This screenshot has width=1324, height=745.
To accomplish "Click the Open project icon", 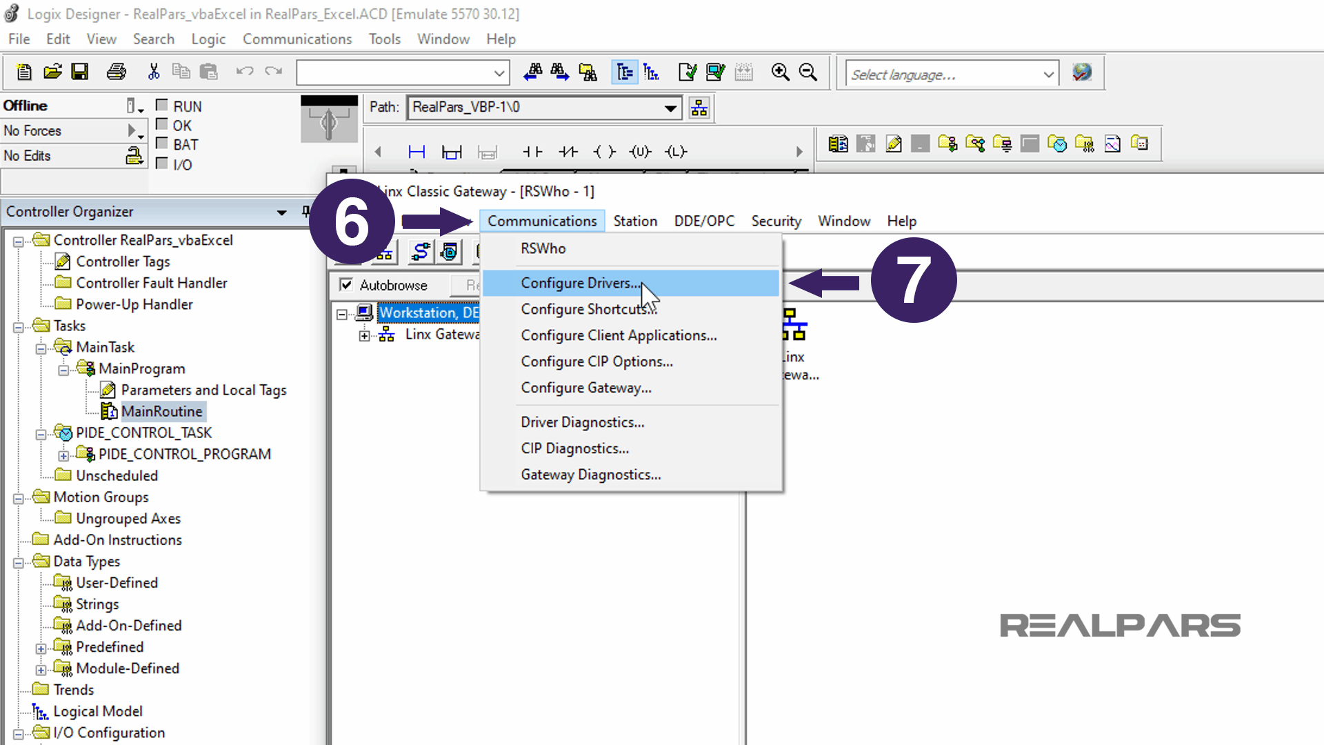I will point(52,72).
